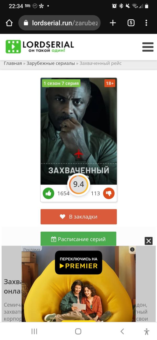157x340 pixels.
Task: Open Зарубежные сериалы breadcrumb link
Action: tap(51, 63)
